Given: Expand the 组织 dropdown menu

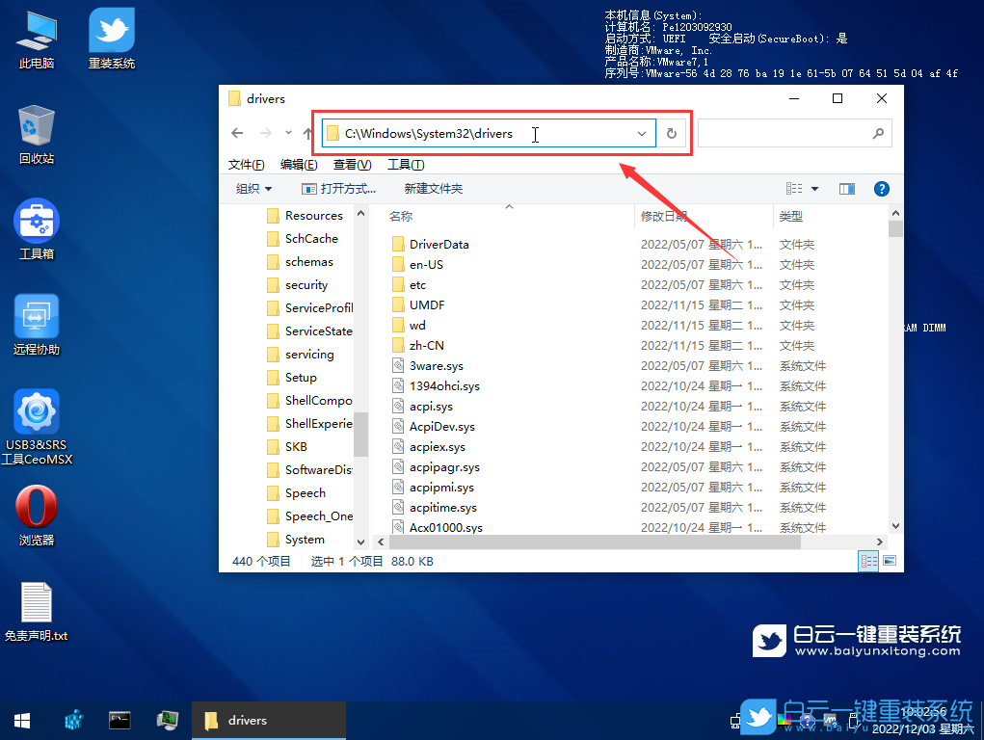Looking at the screenshot, I should (x=253, y=188).
